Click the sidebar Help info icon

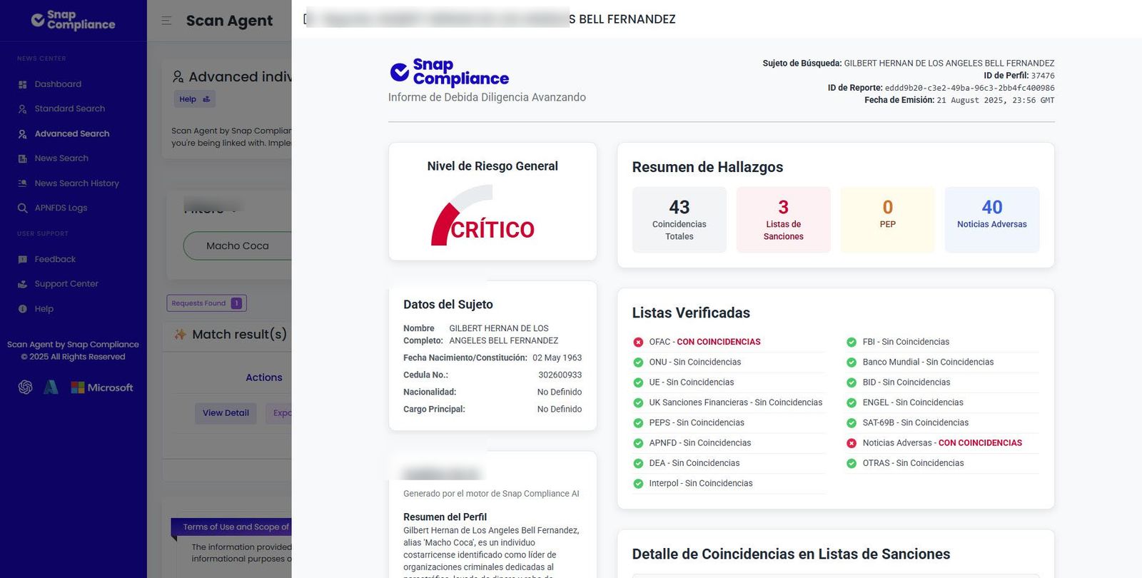[23, 309]
